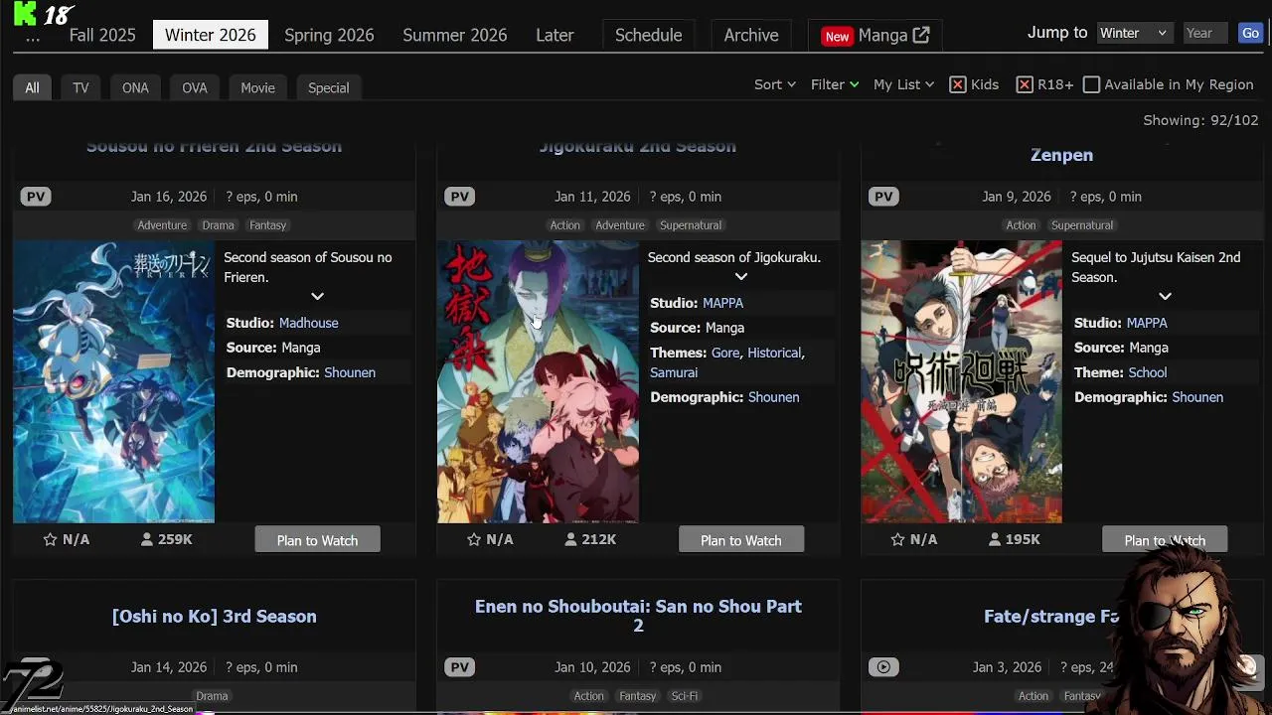The height and width of the screenshot is (715, 1272).
Task: Open the Archive tab
Action: [x=751, y=35]
